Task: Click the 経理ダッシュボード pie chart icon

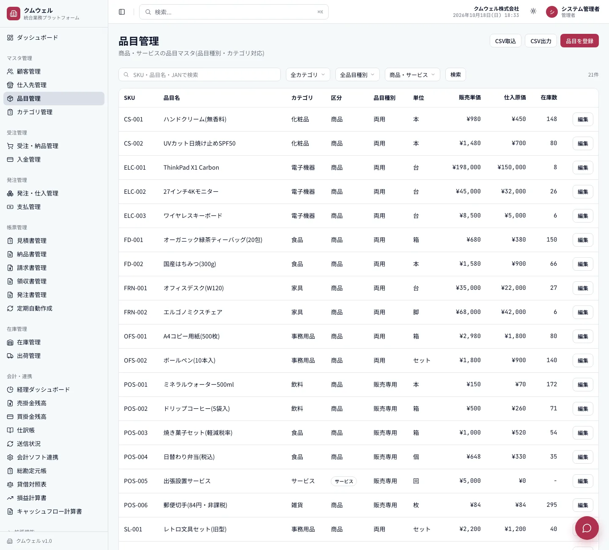Action: coord(10,390)
